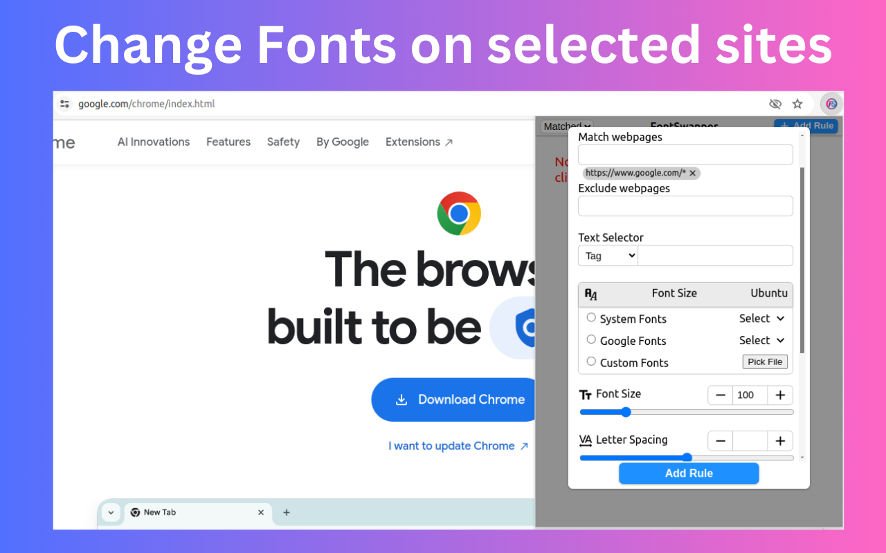Decrease letter spacing with the minus button
Screen dimensions: 886x553
click(721, 441)
